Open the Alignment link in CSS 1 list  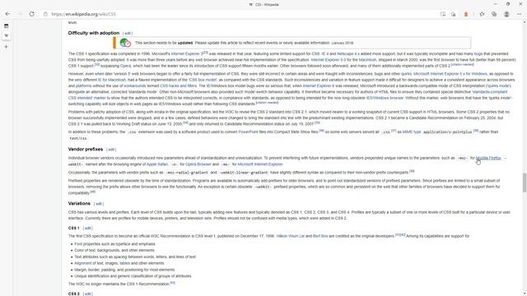82,263
